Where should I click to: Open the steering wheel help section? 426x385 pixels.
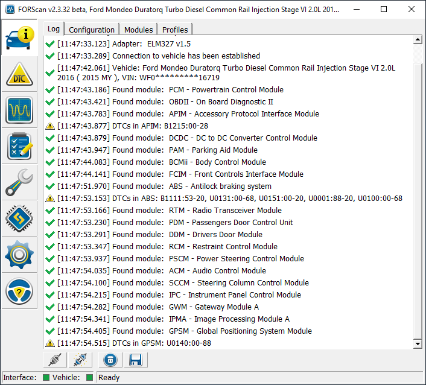(x=19, y=291)
